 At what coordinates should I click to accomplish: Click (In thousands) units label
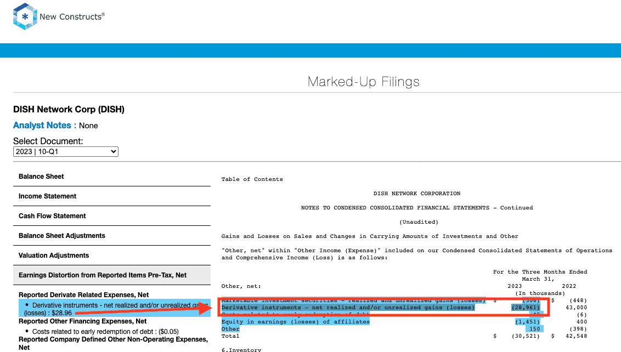540,293
